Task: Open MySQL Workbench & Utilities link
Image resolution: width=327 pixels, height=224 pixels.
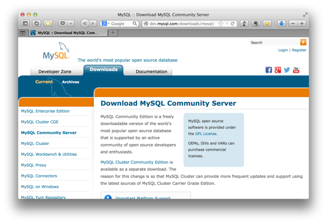Action: click(49, 155)
